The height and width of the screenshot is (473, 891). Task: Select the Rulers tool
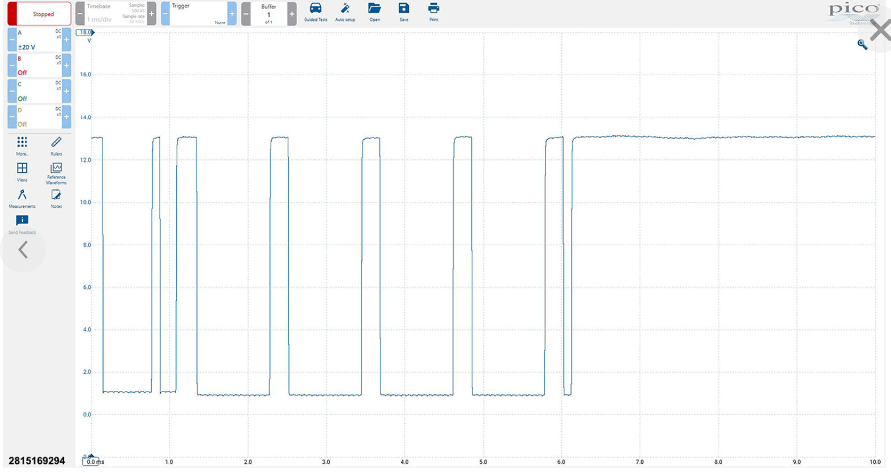click(56, 142)
